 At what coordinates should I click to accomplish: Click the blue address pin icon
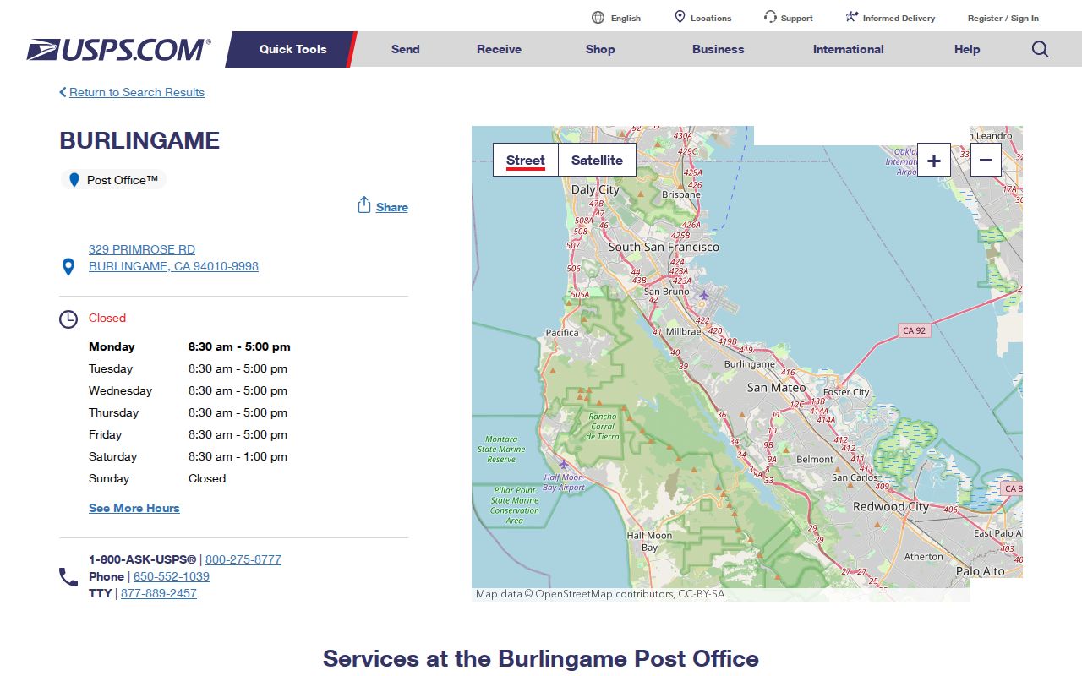pyautogui.click(x=69, y=267)
